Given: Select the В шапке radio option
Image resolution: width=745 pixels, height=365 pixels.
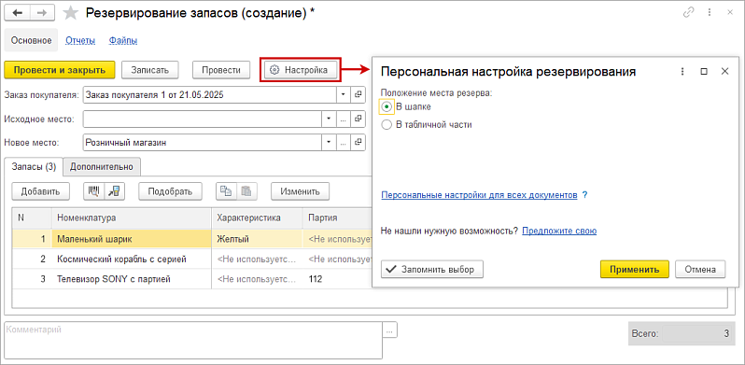Looking at the screenshot, I should pos(387,107).
